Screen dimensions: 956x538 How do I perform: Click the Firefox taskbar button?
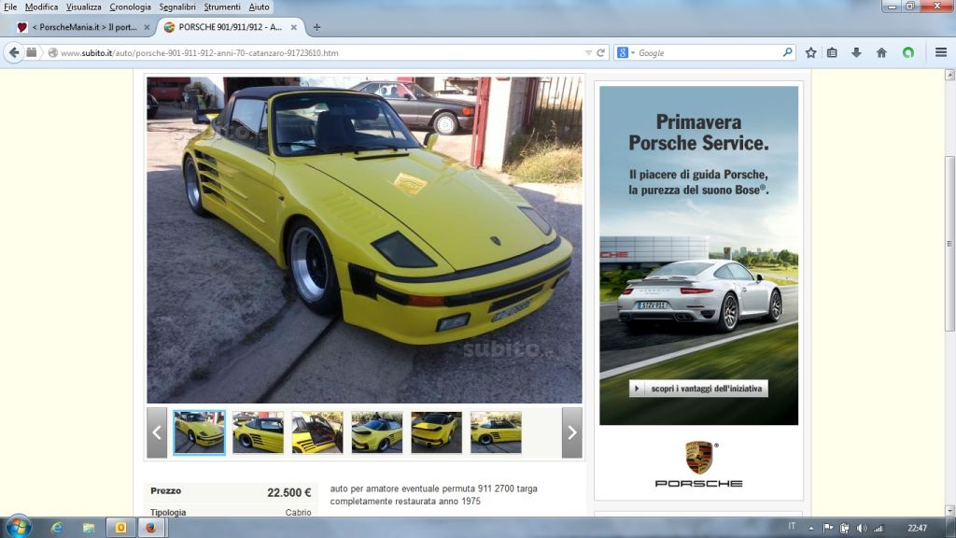point(151,528)
